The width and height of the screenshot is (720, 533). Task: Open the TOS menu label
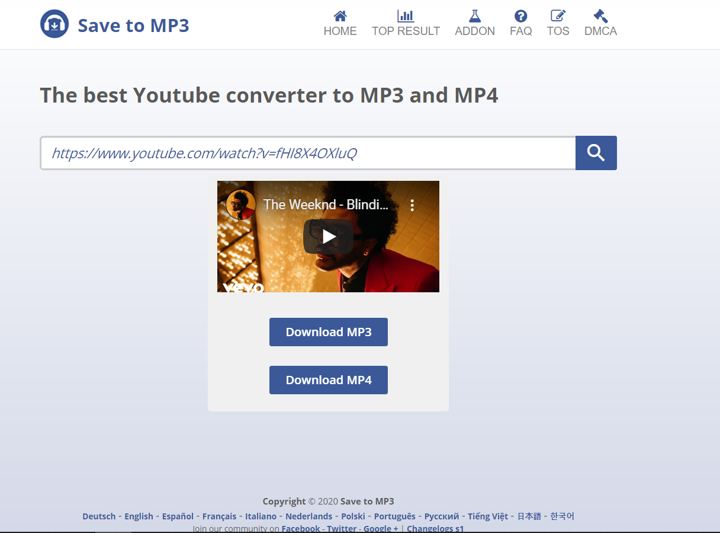coord(558,31)
